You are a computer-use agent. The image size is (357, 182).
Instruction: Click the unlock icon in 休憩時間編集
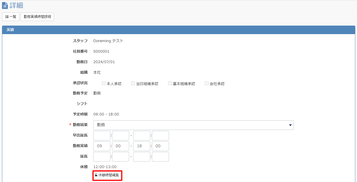point(96,175)
